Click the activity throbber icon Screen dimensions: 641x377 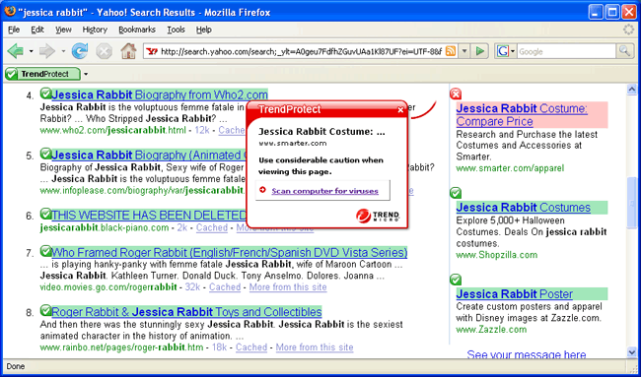(629, 30)
